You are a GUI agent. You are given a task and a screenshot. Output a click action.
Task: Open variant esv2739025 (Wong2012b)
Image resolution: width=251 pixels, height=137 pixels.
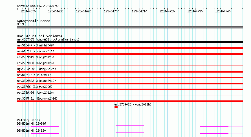click(x=133, y=104)
